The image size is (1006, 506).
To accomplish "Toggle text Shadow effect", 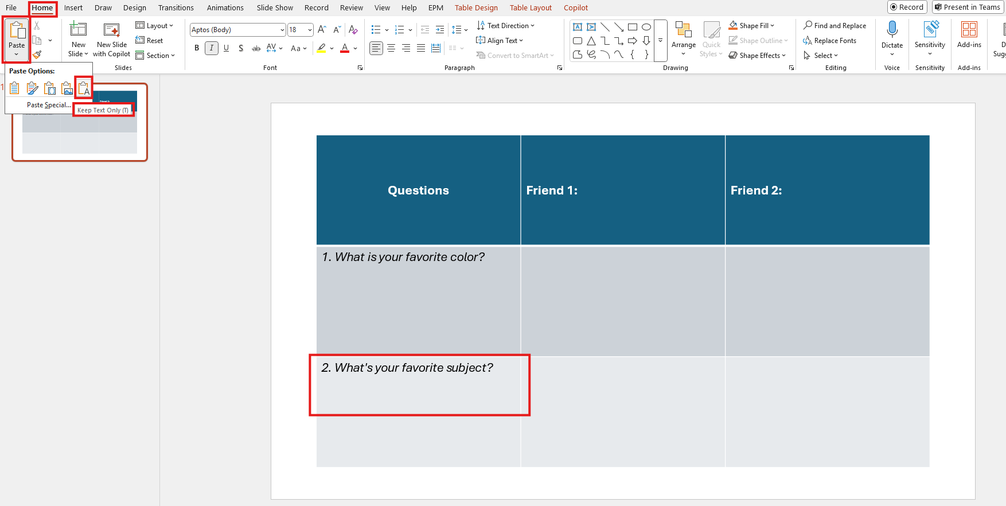I will coord(241,48).
